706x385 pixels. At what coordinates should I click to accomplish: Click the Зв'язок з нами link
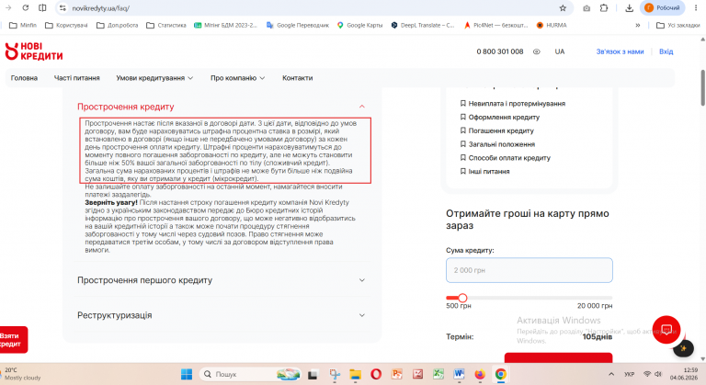tap(620, 51)
